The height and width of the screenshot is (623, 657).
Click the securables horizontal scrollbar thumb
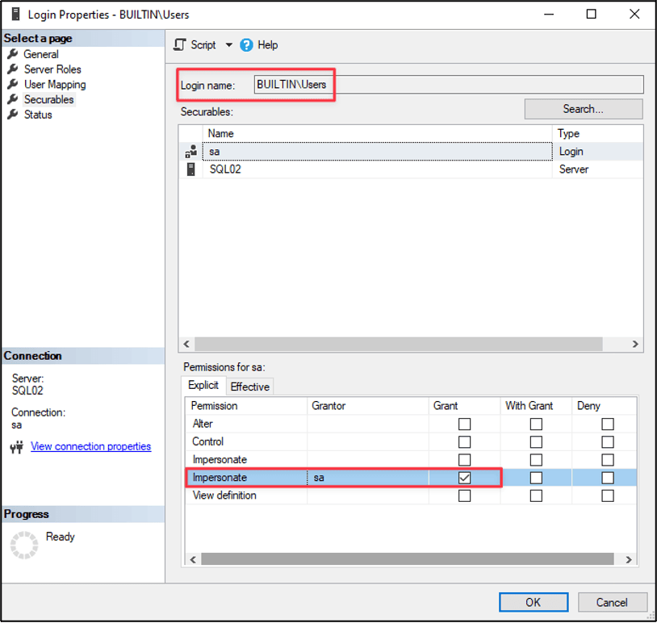399,344
